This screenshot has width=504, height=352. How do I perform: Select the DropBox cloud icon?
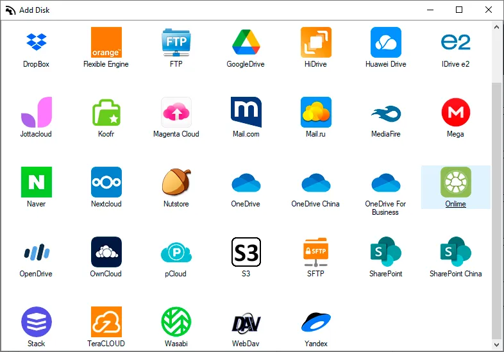tap(37, 42)
